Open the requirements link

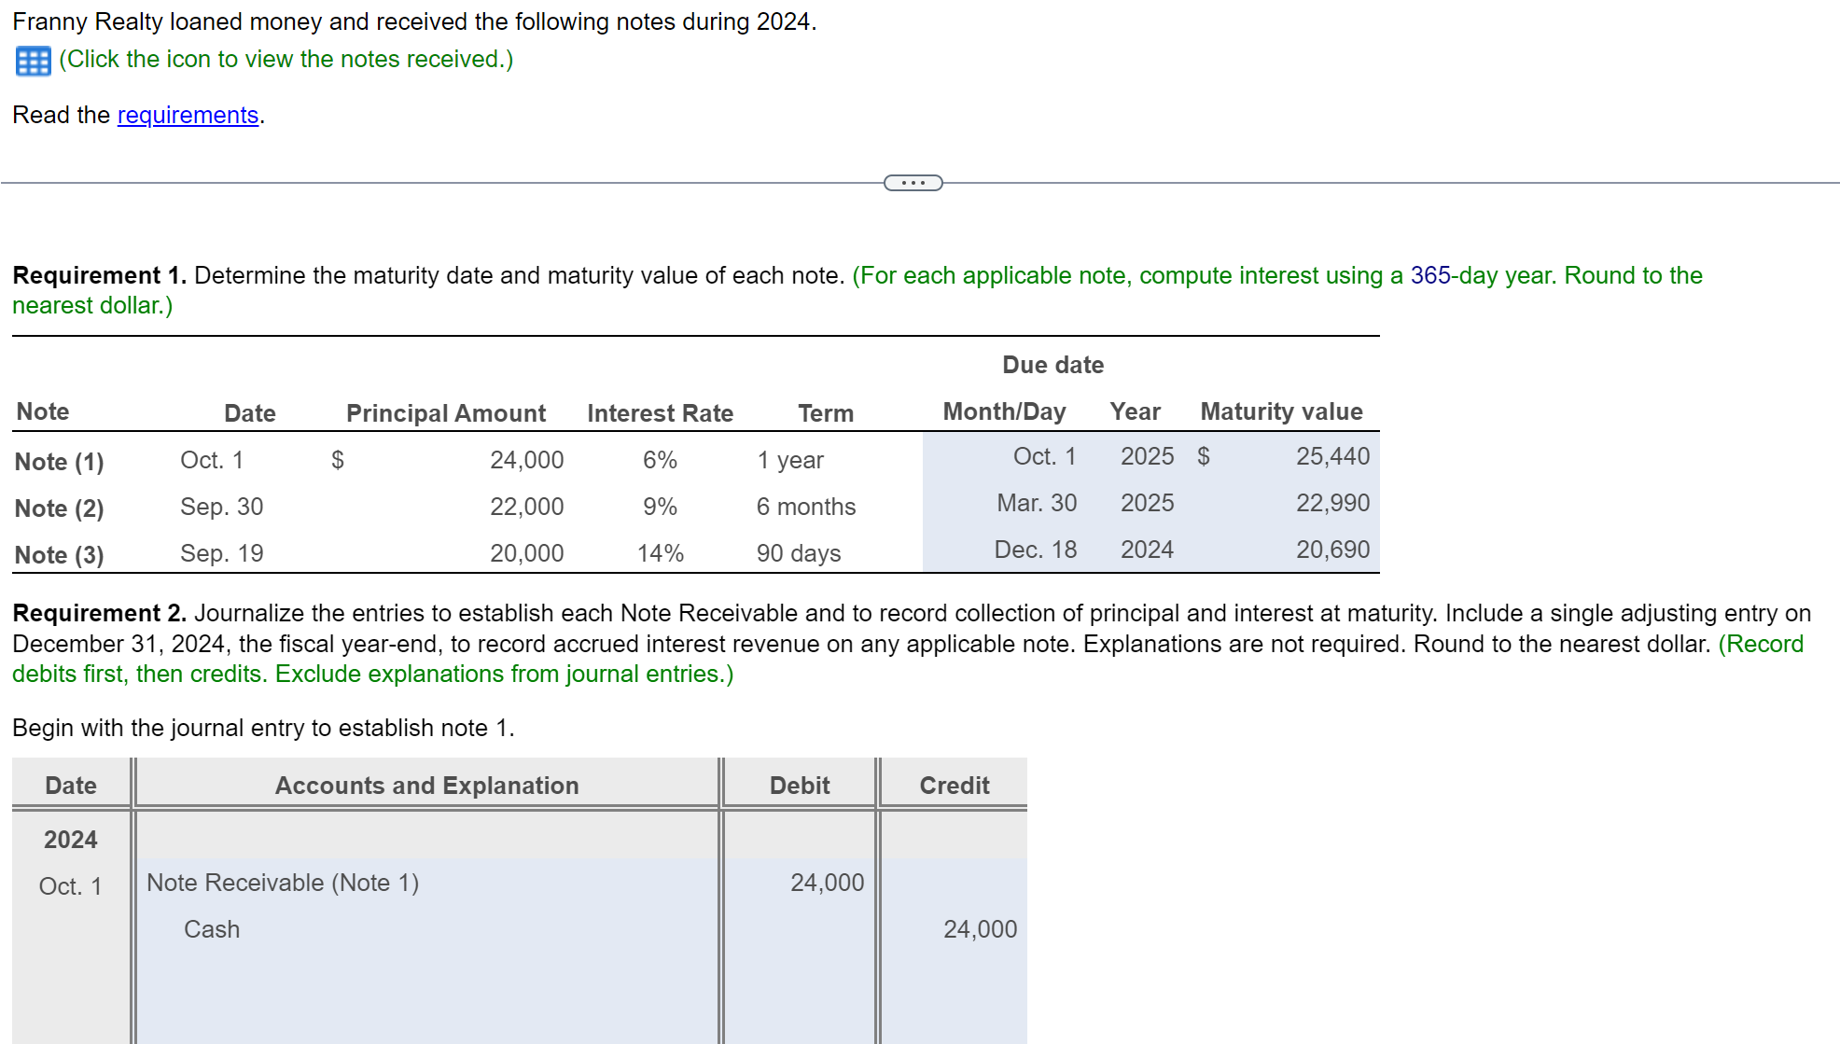click(187, 115)
